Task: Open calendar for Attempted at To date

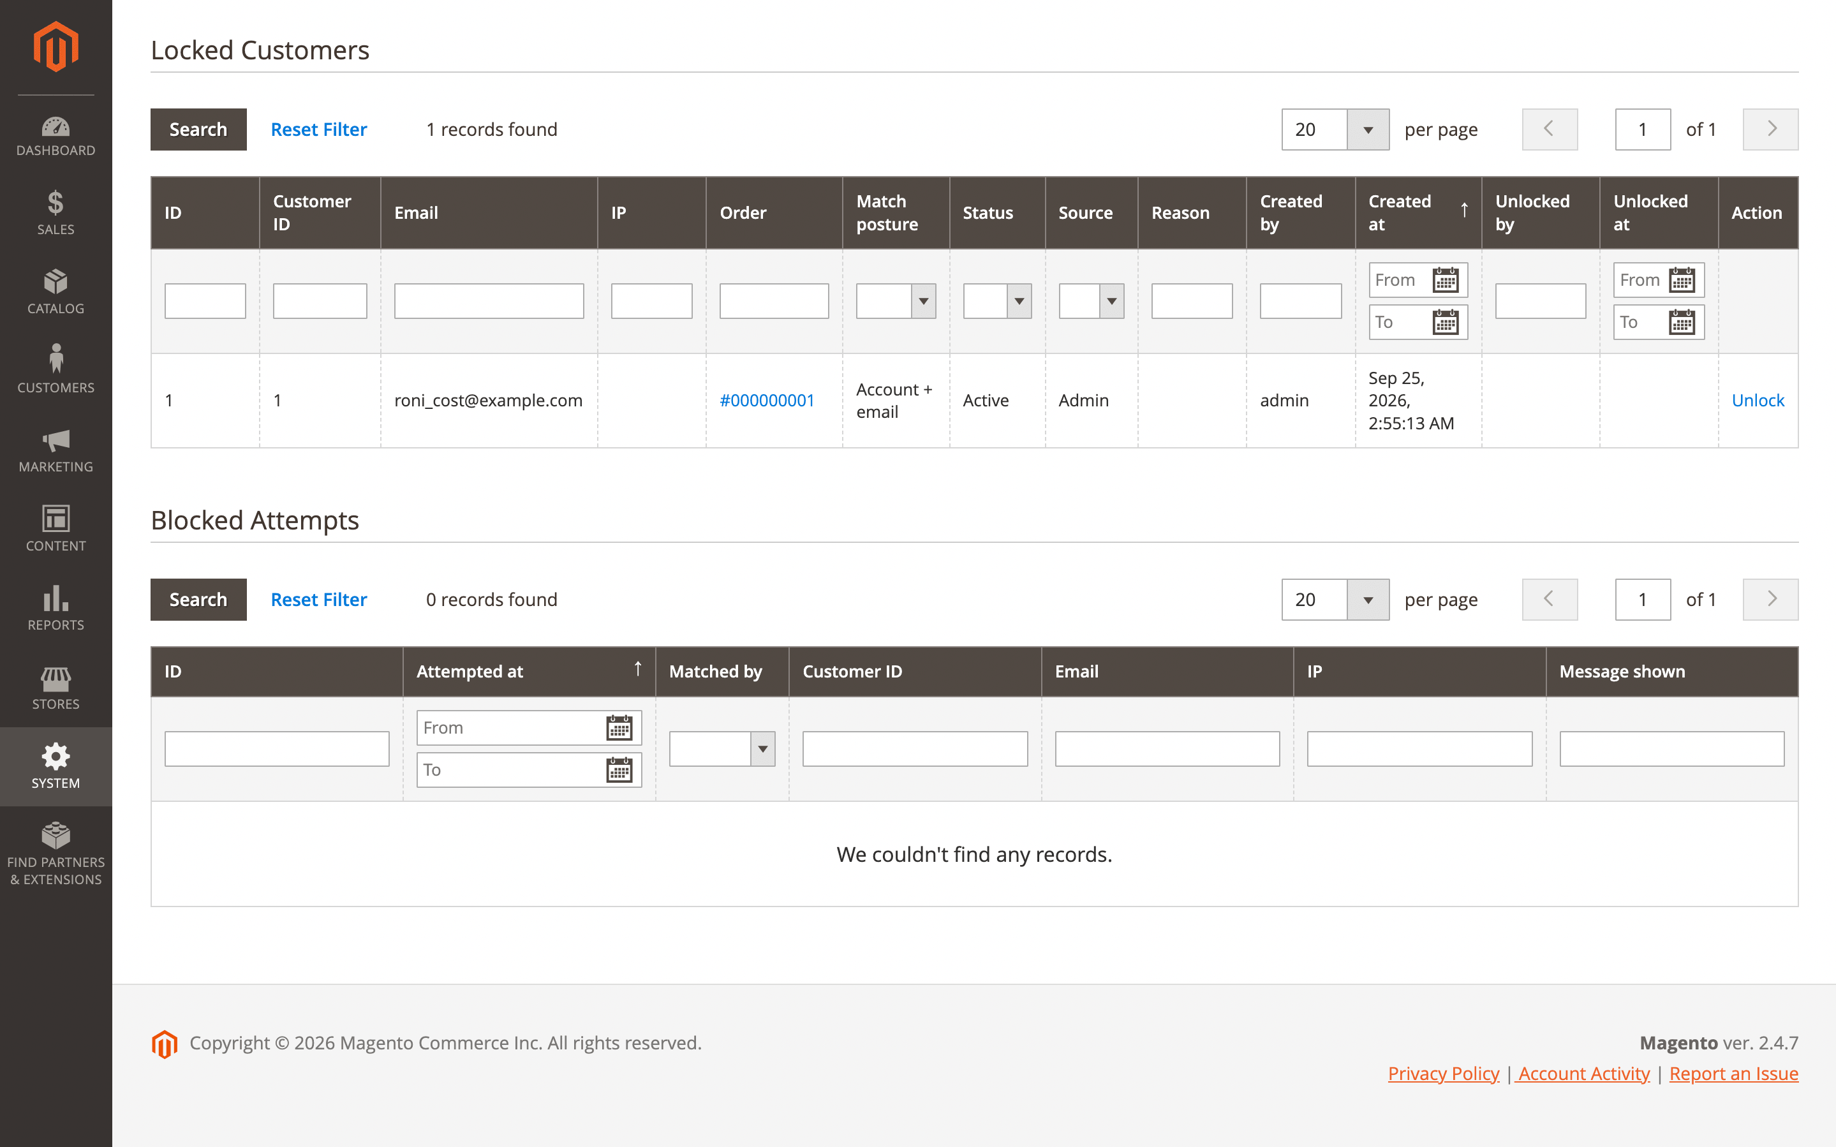Action: (x=619, y=770)
